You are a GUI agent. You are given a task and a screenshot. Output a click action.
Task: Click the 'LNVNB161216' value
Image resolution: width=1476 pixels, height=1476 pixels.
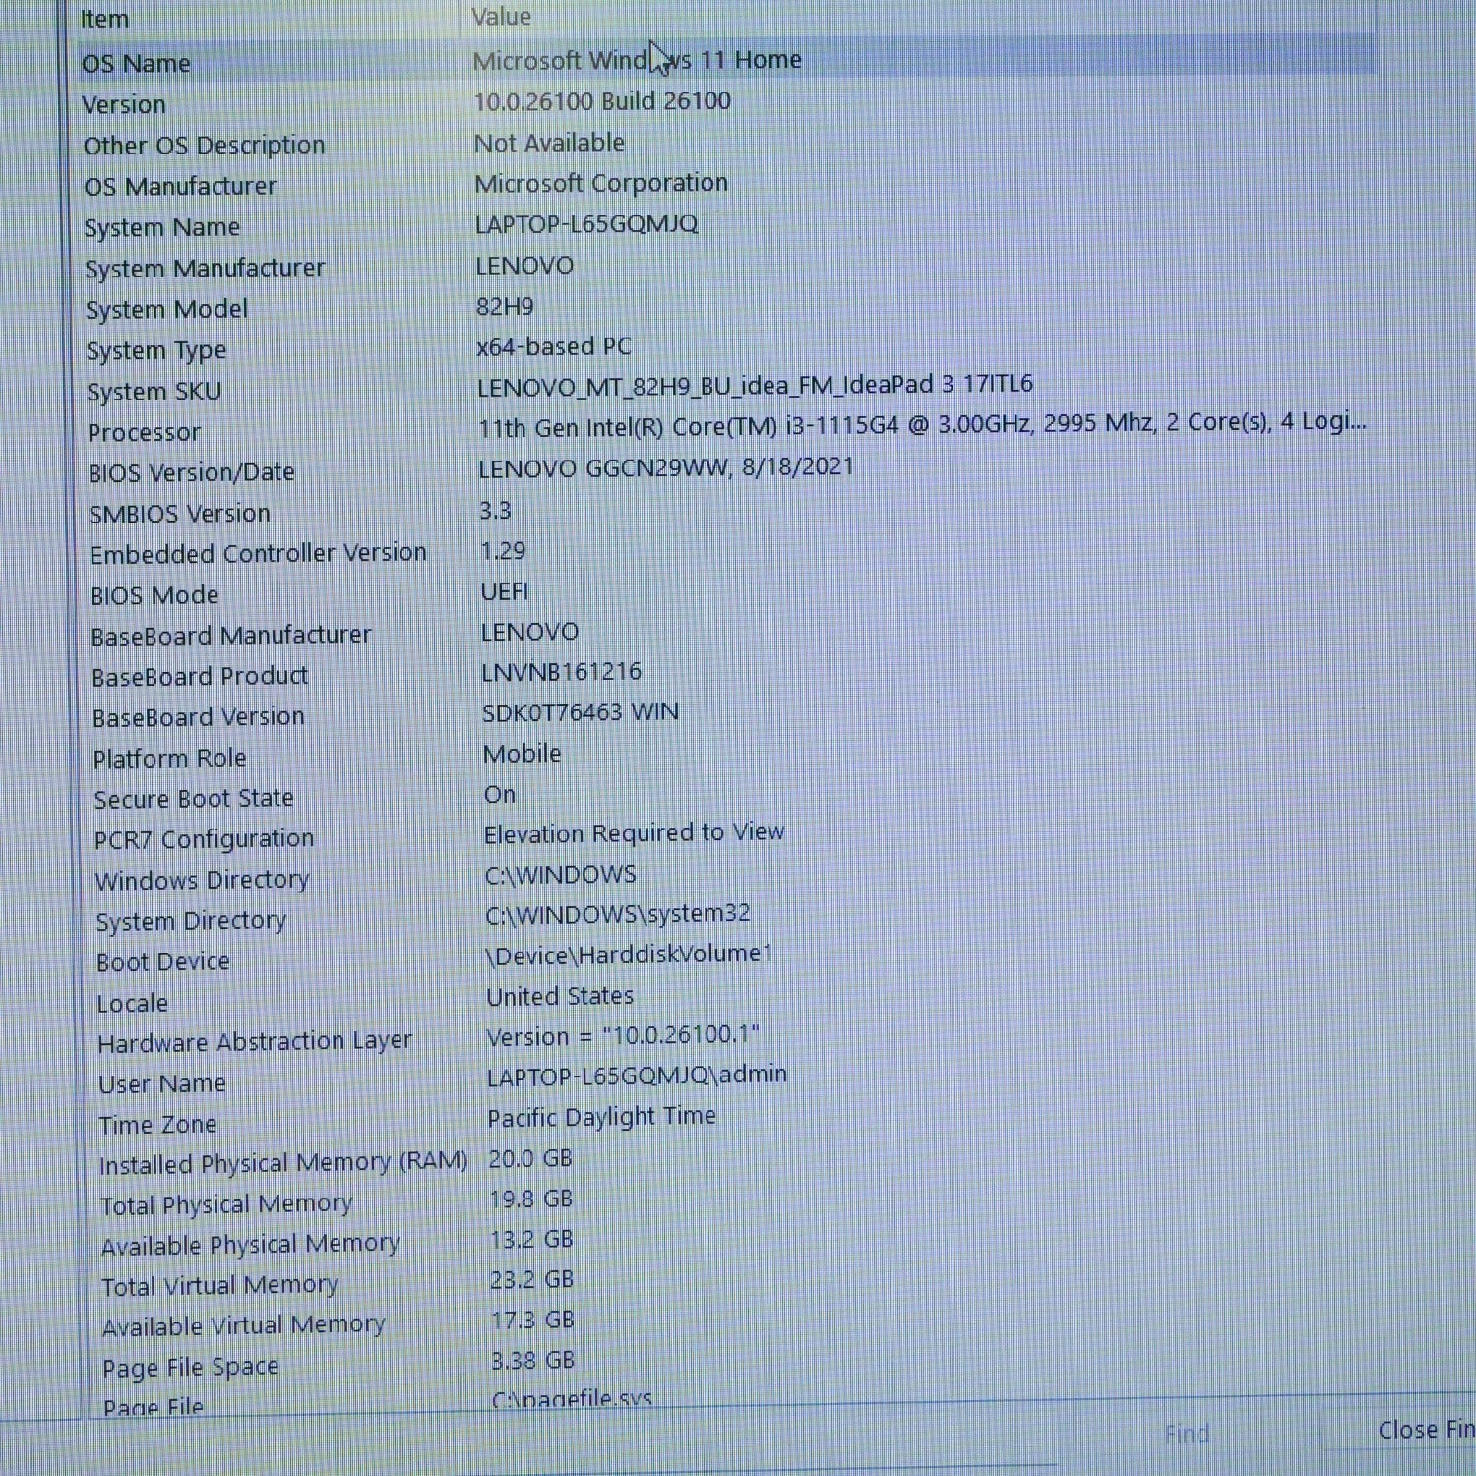[x=561, y=672]
